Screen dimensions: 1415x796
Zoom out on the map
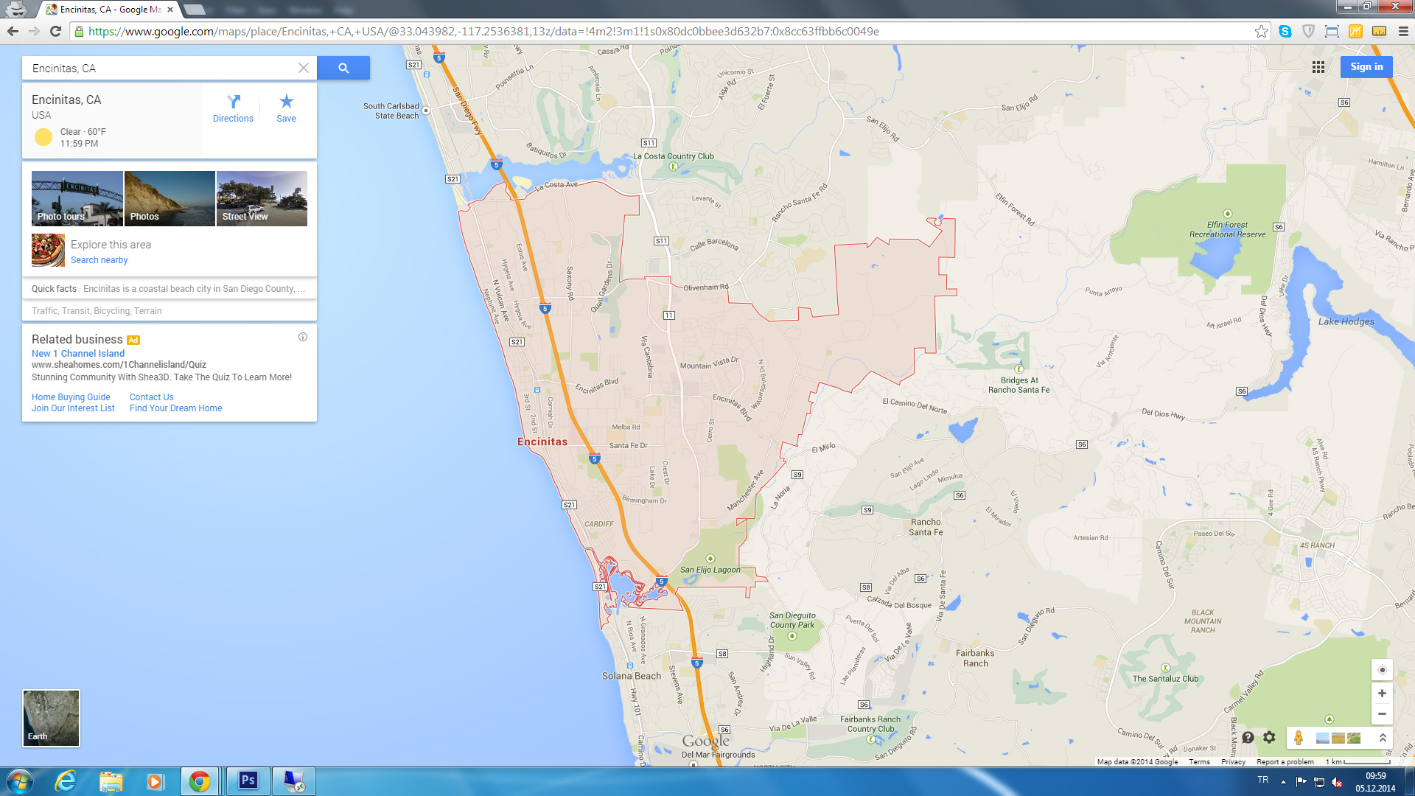tap(1382, 714)
